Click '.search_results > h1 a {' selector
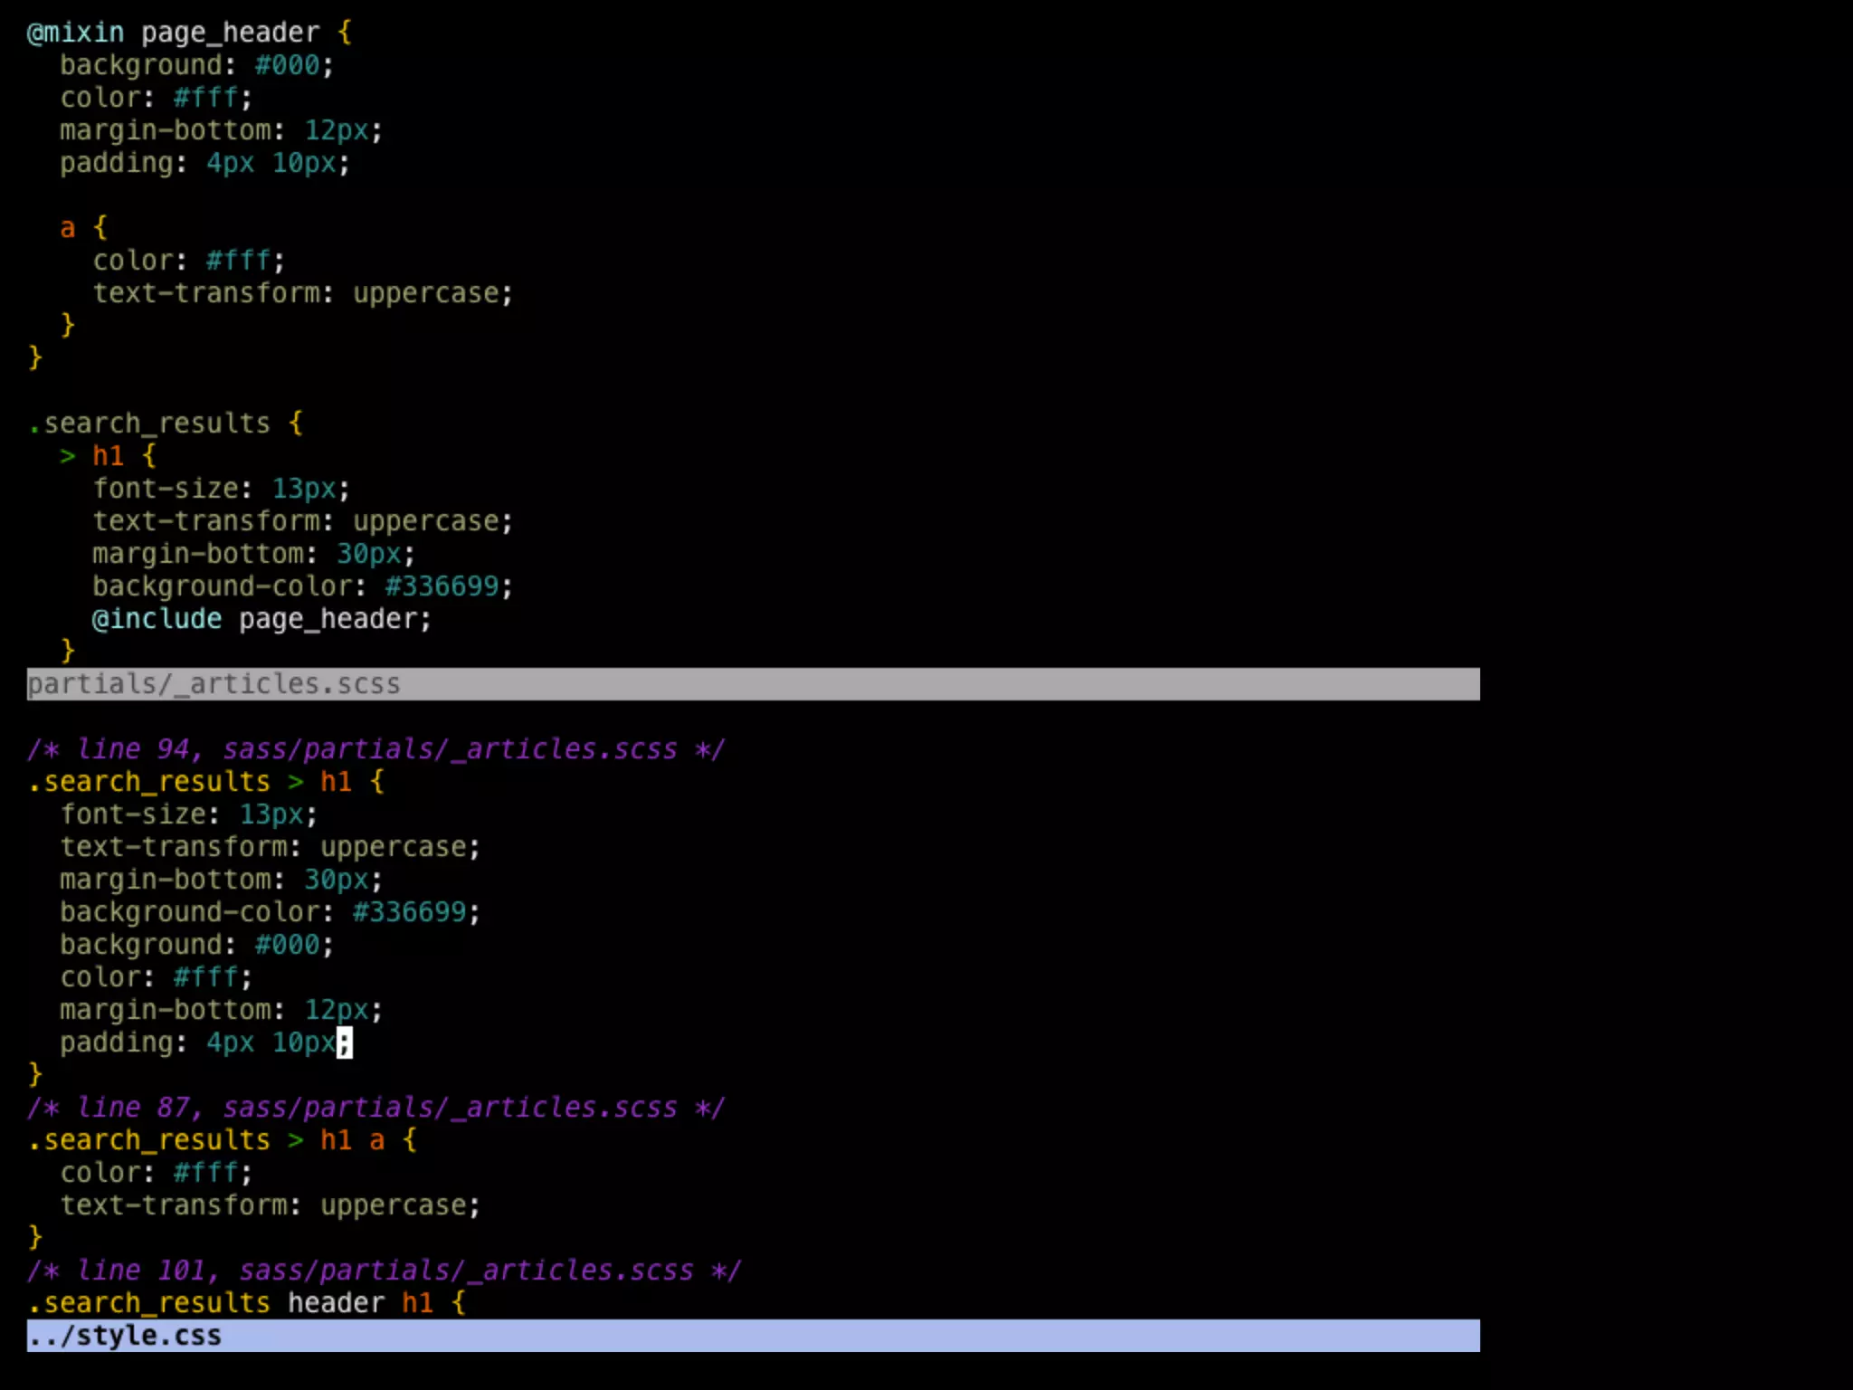The width and height of the screenshot is (1853, 1390). pyautogui.click(x=222, y=1140)
